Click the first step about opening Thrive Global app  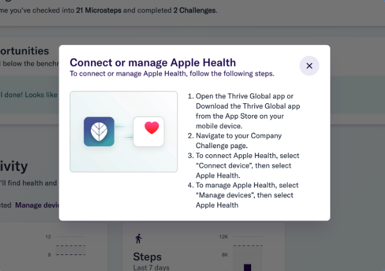tap(244, 111)
